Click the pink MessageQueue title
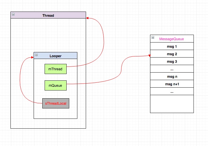 pyautogui.click(x=171, y=39)
